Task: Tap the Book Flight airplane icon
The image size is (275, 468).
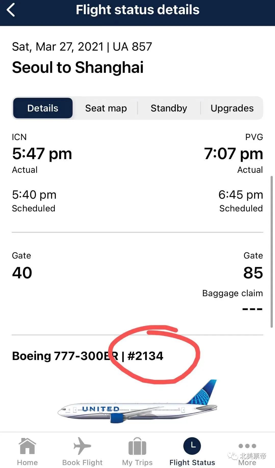Action: [82, 446]
